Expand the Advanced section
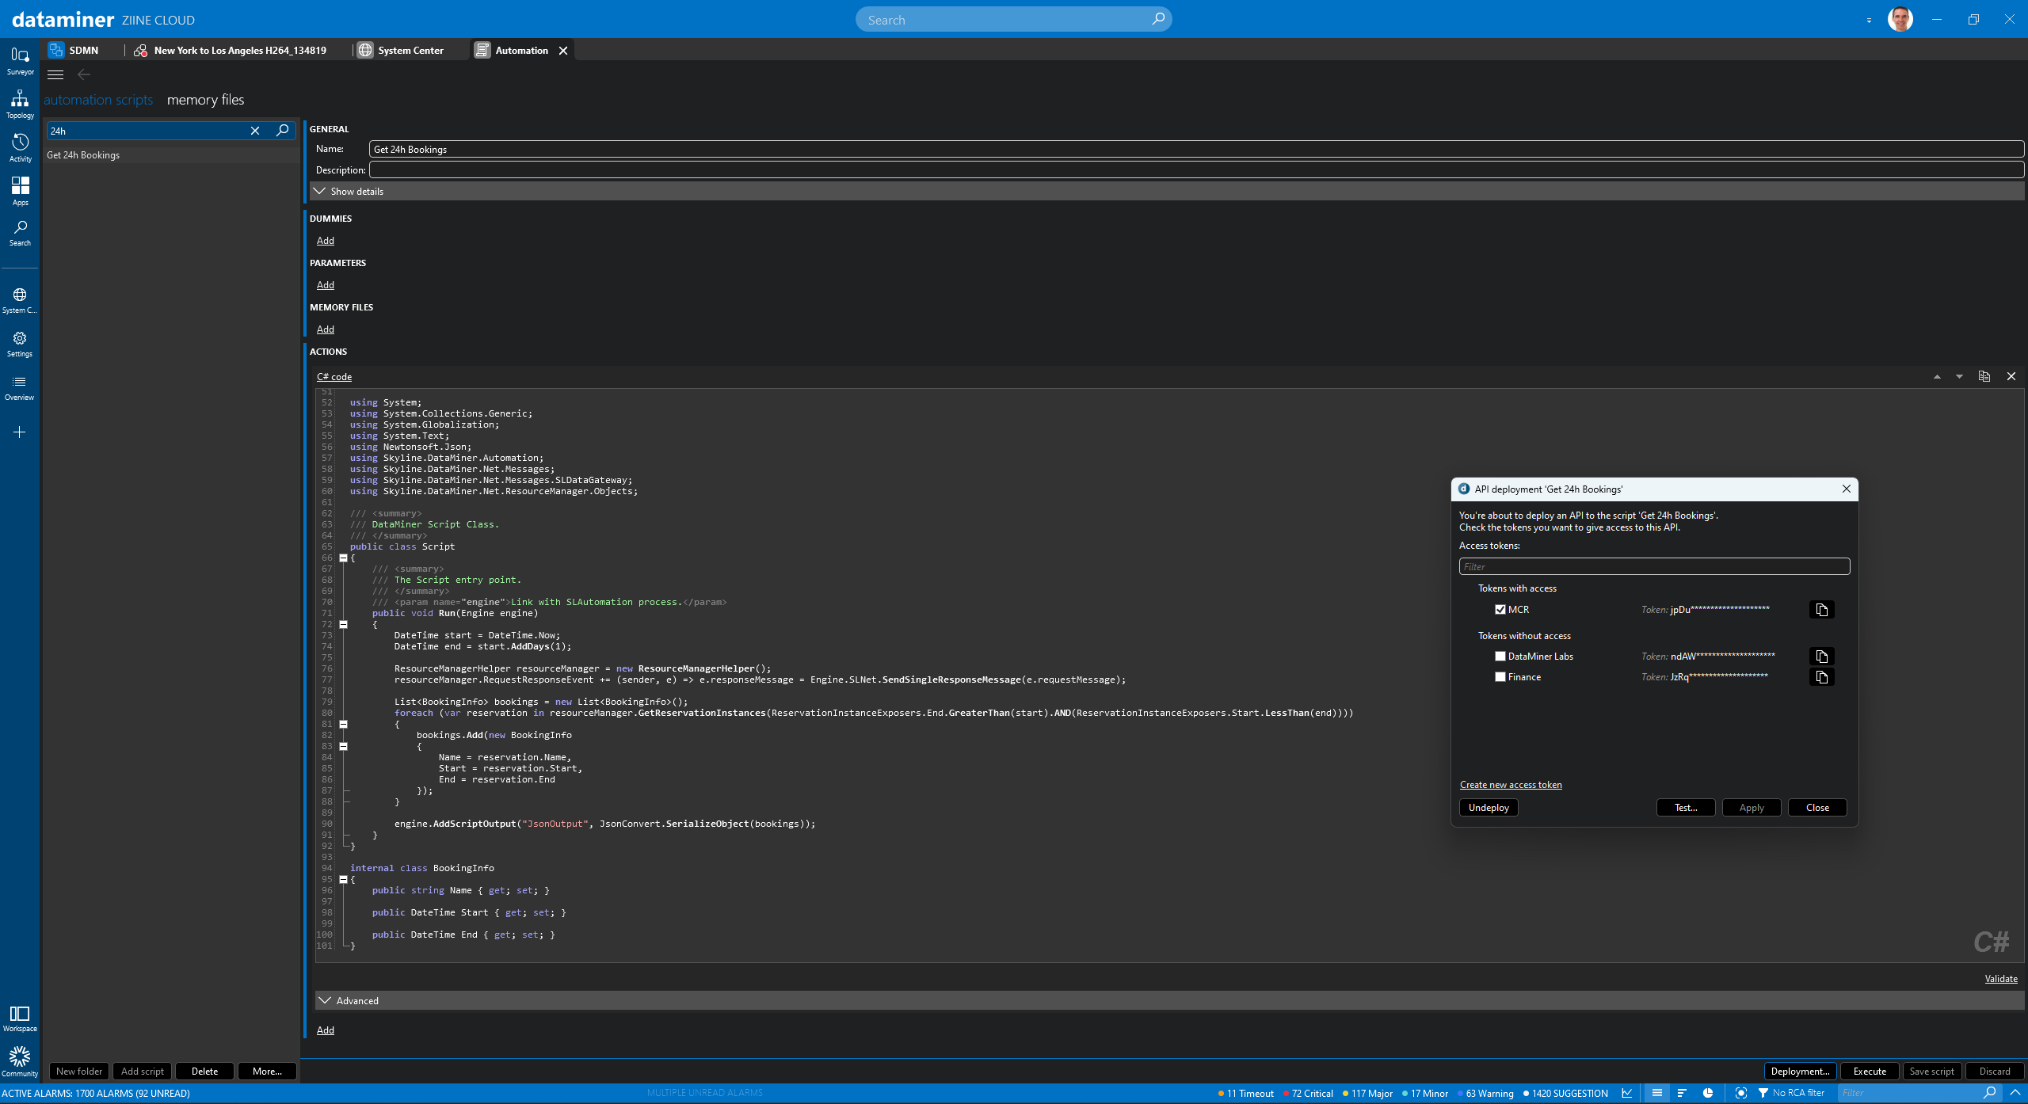The image size is (2028, 1104). pos(1169,1001)
